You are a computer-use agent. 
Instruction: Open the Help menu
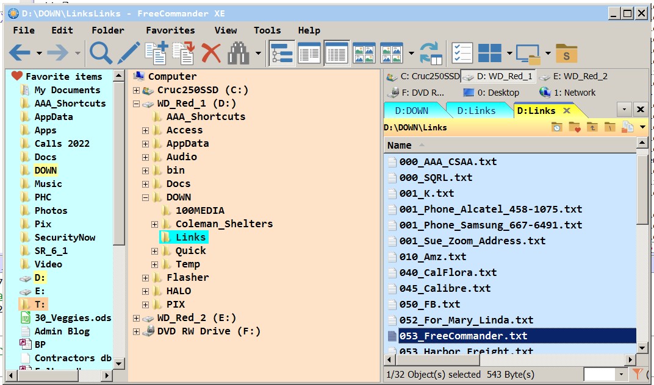[309, 30]
